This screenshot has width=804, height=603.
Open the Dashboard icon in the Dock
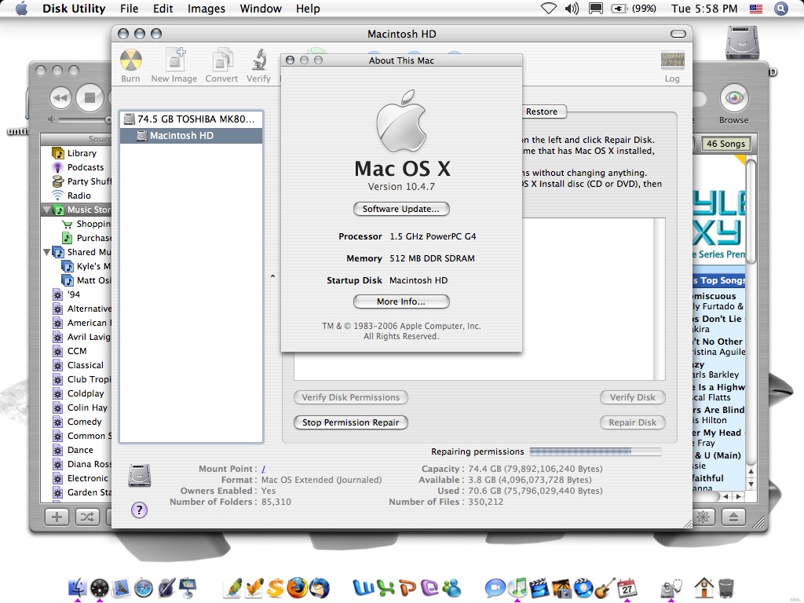tap(100, 587)
